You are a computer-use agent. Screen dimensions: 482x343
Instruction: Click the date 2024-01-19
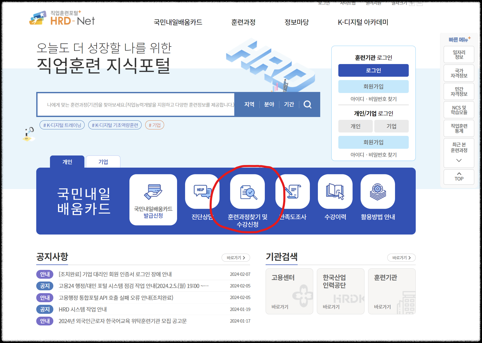coord(240,309)
